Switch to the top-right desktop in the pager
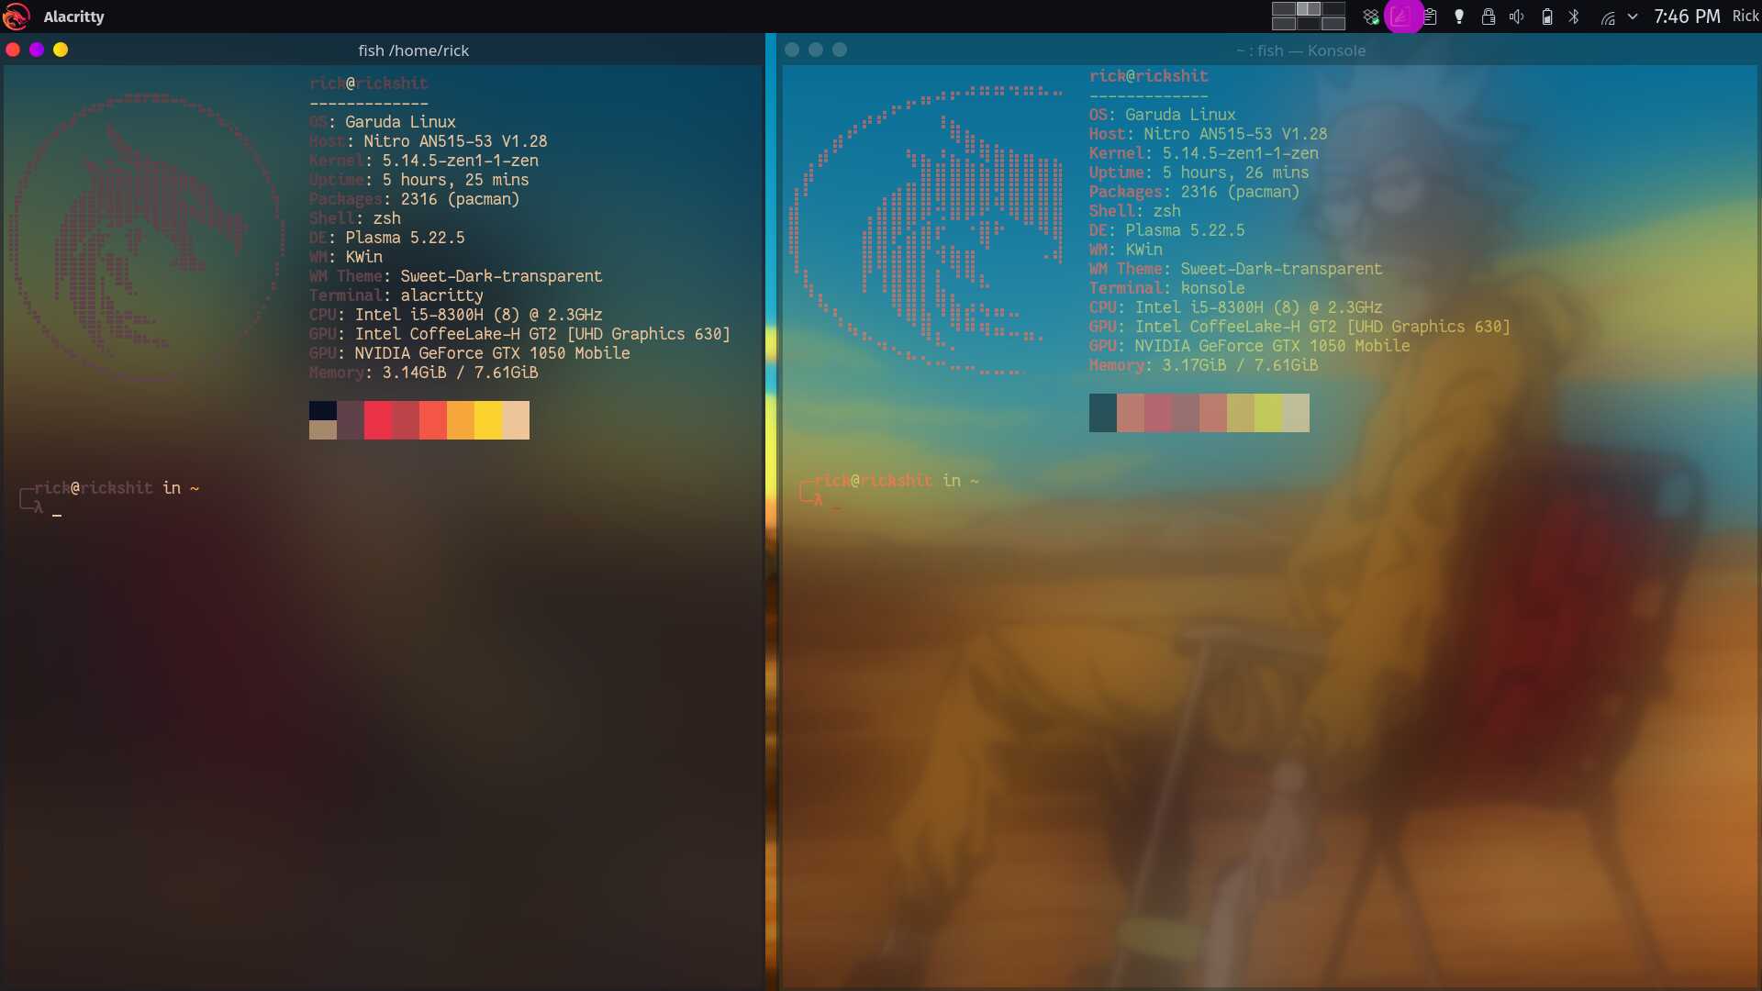The image size is (1762, 991). pos(1333,8)
